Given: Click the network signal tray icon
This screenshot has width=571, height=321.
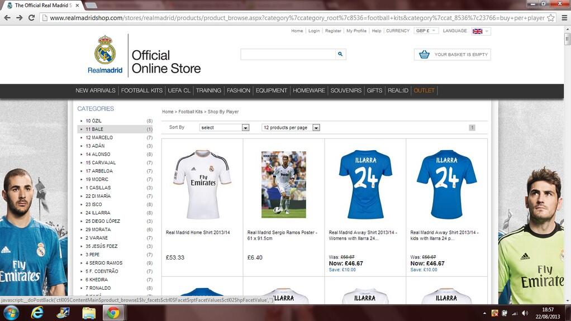Looking at the screenshot, I should (x=515, y=313).
